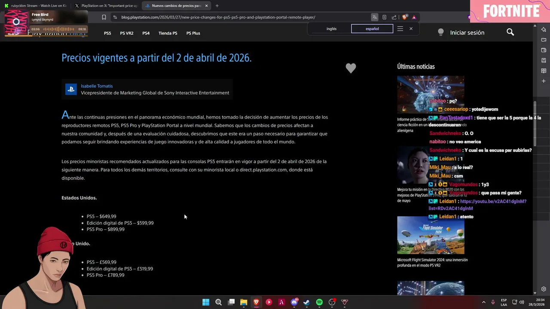Open sidebar settings gear icon
The width and height of the screenshot is (550, 309).
click(544, 289)
